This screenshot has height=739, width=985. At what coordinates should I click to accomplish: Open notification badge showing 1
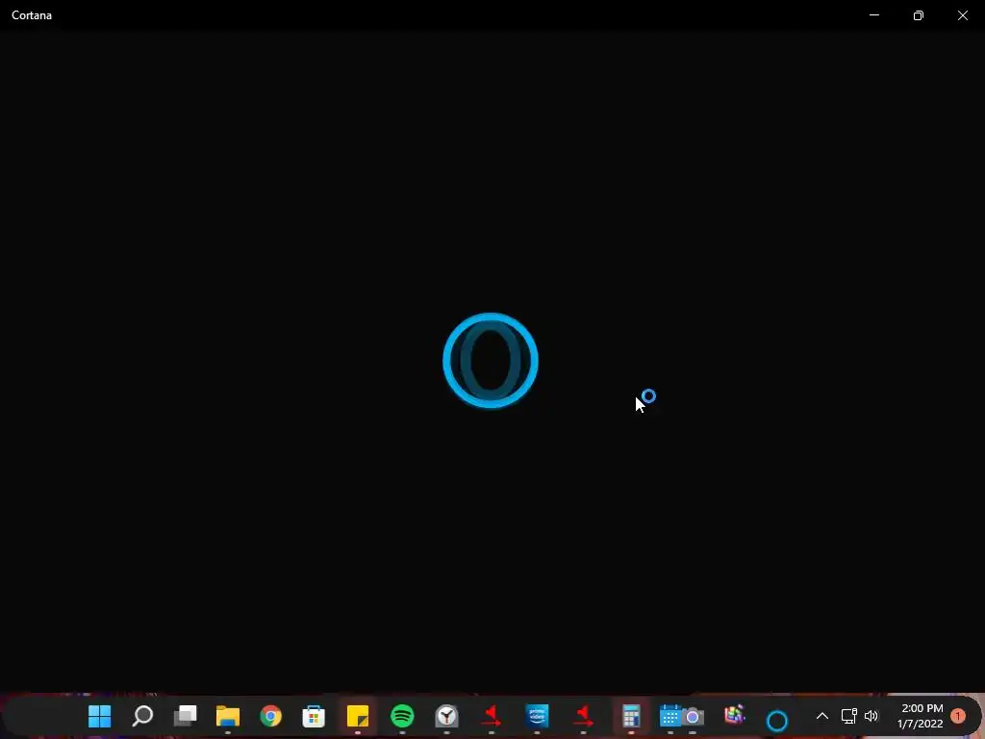958,716
